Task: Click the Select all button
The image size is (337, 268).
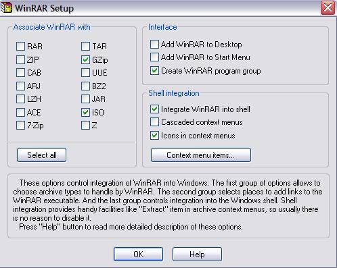Action: click(41, 155)
